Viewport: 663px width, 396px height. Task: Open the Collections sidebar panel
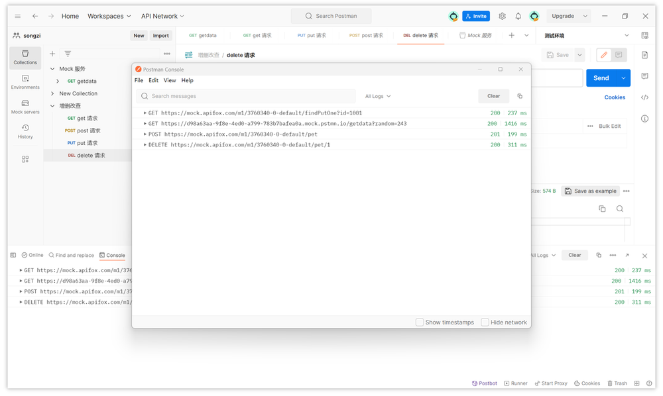click(x=25, y=58)
